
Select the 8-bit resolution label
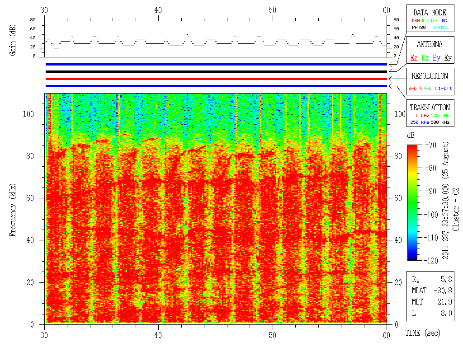[416, 88]
